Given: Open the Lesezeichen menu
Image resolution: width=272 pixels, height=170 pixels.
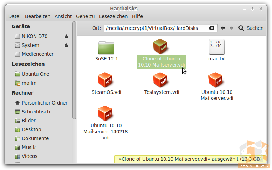Looking at the screenshot, I should click(x=113, y=16).
